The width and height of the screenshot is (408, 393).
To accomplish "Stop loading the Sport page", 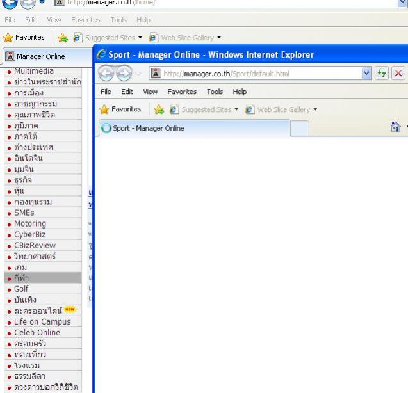I will pyautogui.click(x=398, y=74).
